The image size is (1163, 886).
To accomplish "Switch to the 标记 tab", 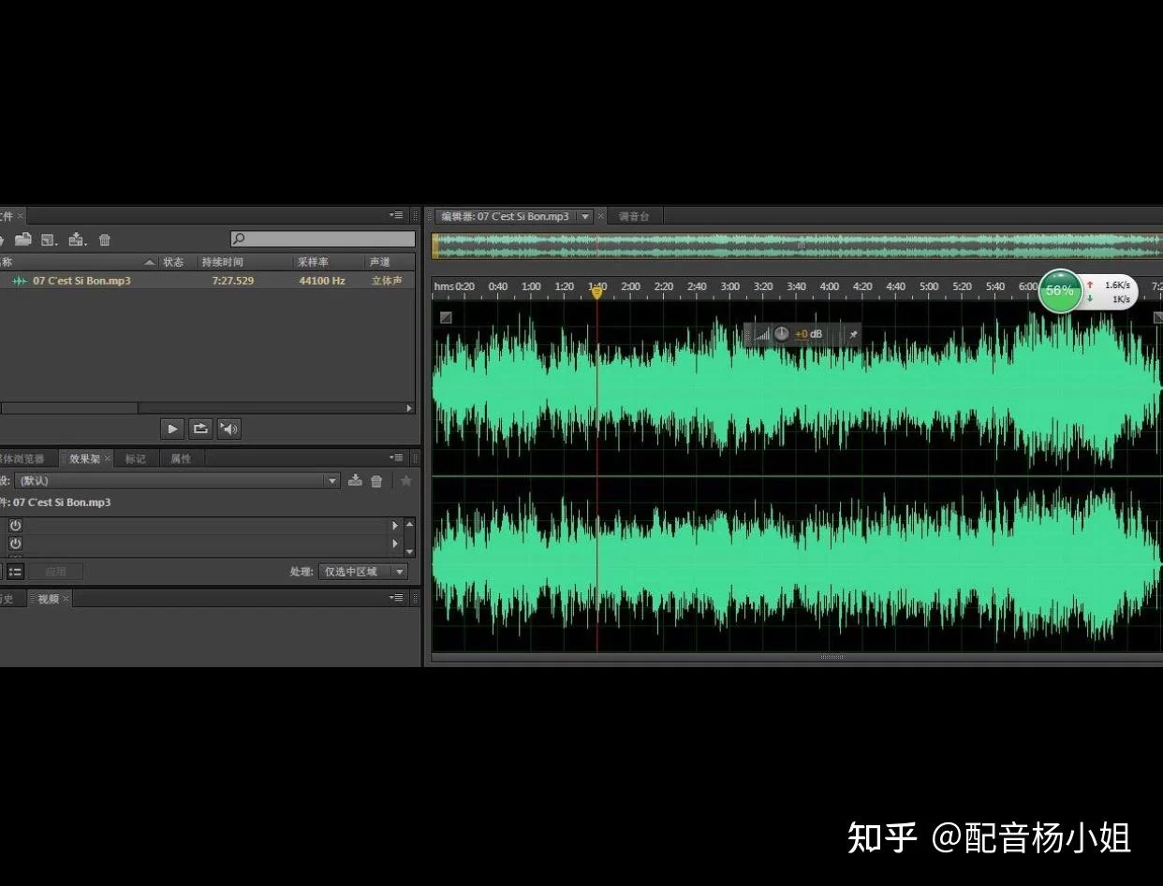I will point(136,458).
